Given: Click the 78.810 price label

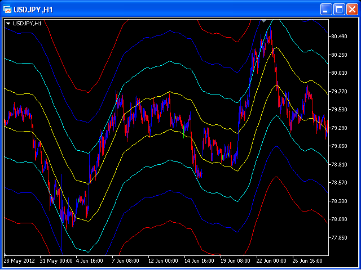Looking at the screenshot, I should click(x=340, y=164).
